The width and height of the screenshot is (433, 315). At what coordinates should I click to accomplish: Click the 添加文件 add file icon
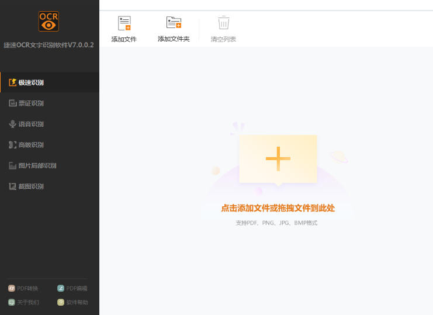(x=124, y=23)
